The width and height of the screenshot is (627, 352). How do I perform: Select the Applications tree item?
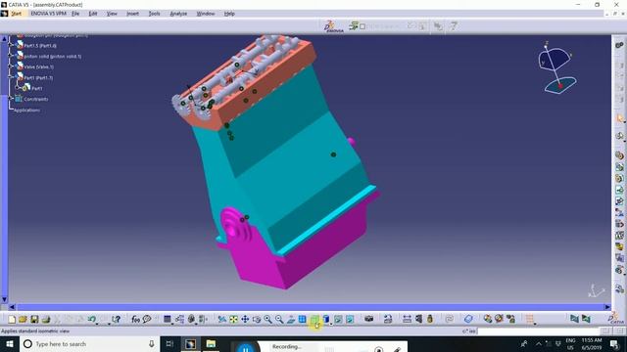coord(26,110)
